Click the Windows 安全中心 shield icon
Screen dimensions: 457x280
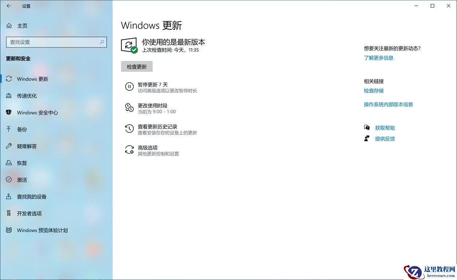(8, 113)
